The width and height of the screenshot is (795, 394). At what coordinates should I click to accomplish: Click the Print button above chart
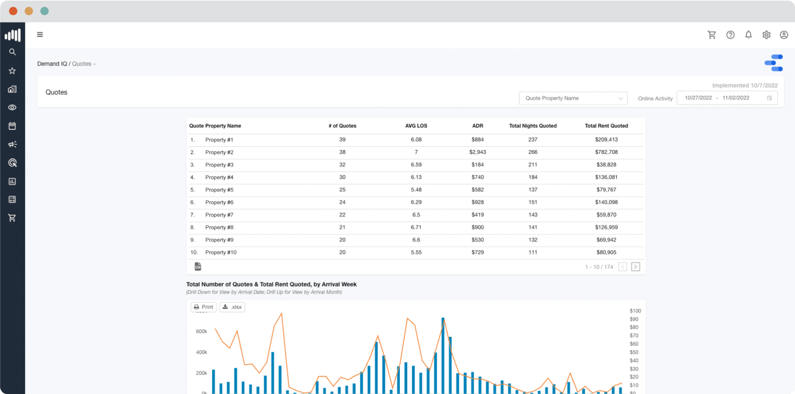click(203, 307)
